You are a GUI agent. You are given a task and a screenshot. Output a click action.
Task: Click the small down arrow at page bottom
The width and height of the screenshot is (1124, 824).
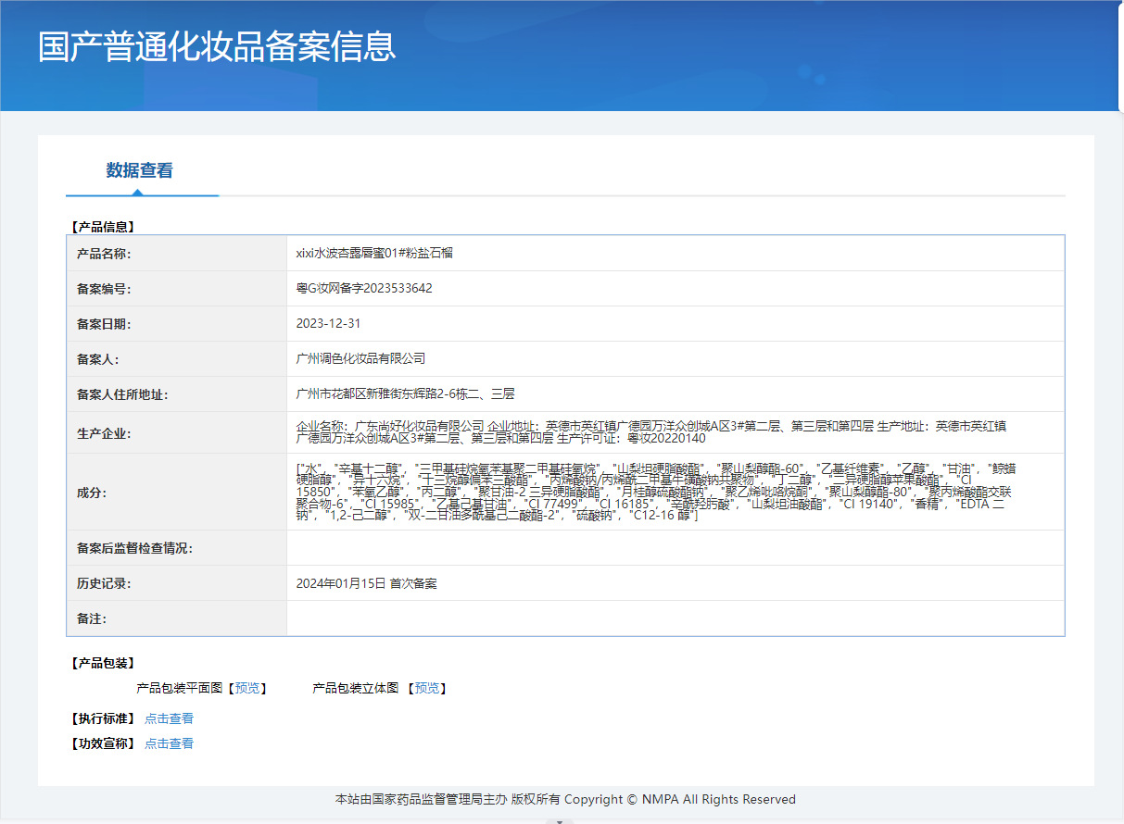pos(559,820)
